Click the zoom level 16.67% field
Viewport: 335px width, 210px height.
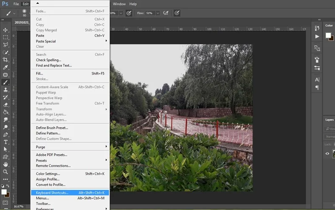[18, 206]
